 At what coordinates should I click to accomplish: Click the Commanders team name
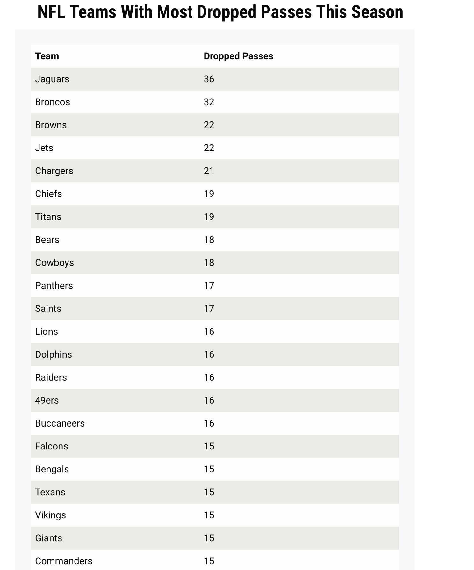tap(64, 561)
